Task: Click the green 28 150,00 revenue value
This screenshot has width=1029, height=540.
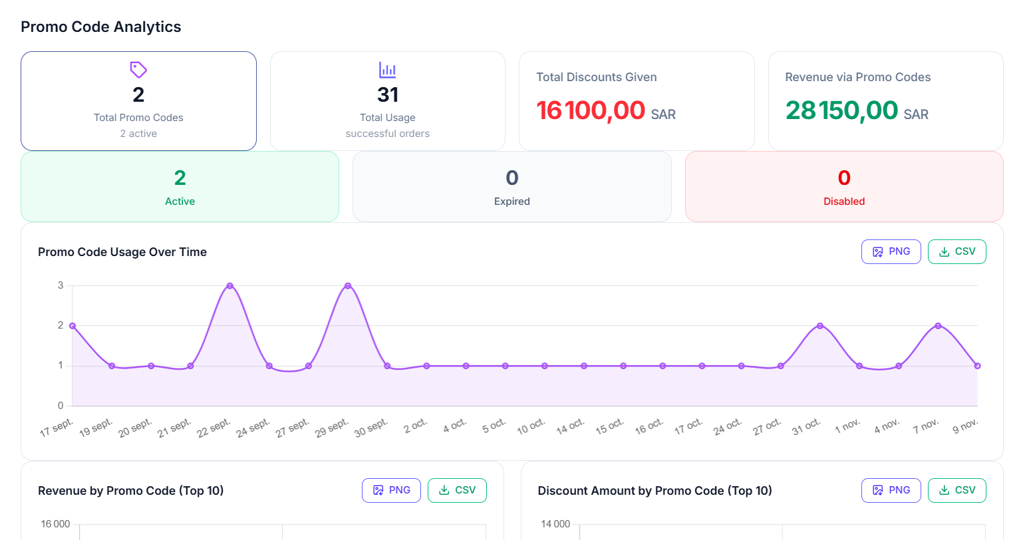Action: [841, 110]
